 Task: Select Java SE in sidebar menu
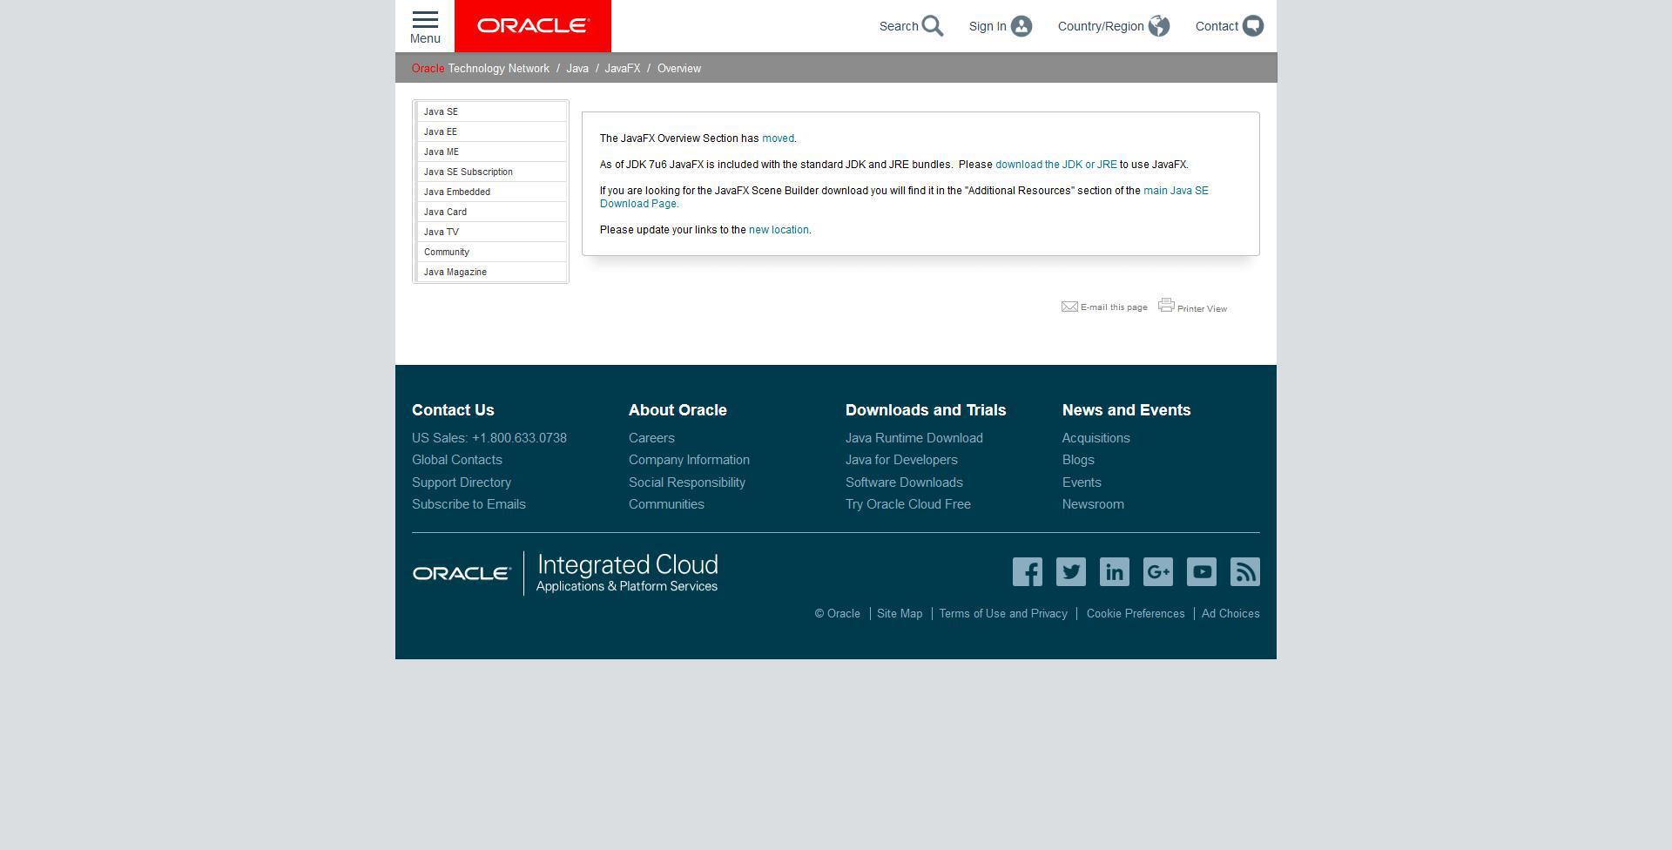[x=492, y=111]
